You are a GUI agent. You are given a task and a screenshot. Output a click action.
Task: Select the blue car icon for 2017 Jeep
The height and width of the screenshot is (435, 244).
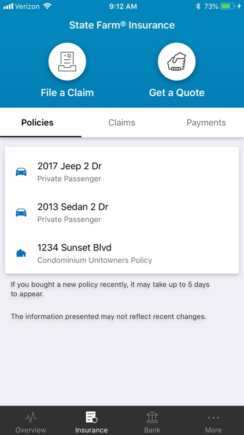tap(21, 172)
